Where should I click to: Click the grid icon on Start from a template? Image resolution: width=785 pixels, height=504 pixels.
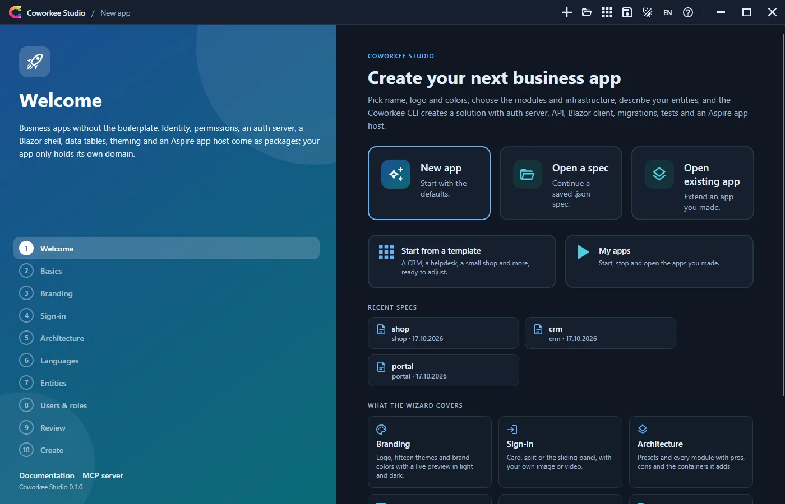[386, 252]
